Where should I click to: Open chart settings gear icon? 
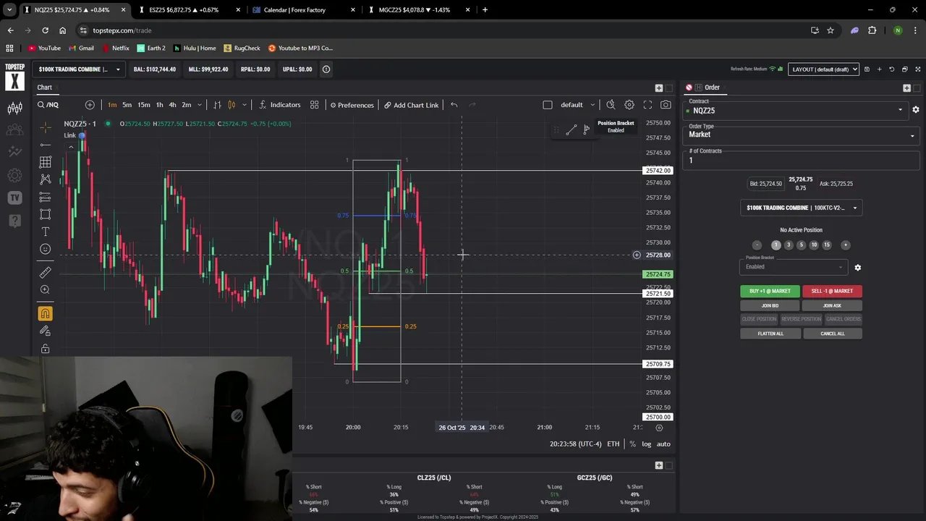click(x=629, y=105)
